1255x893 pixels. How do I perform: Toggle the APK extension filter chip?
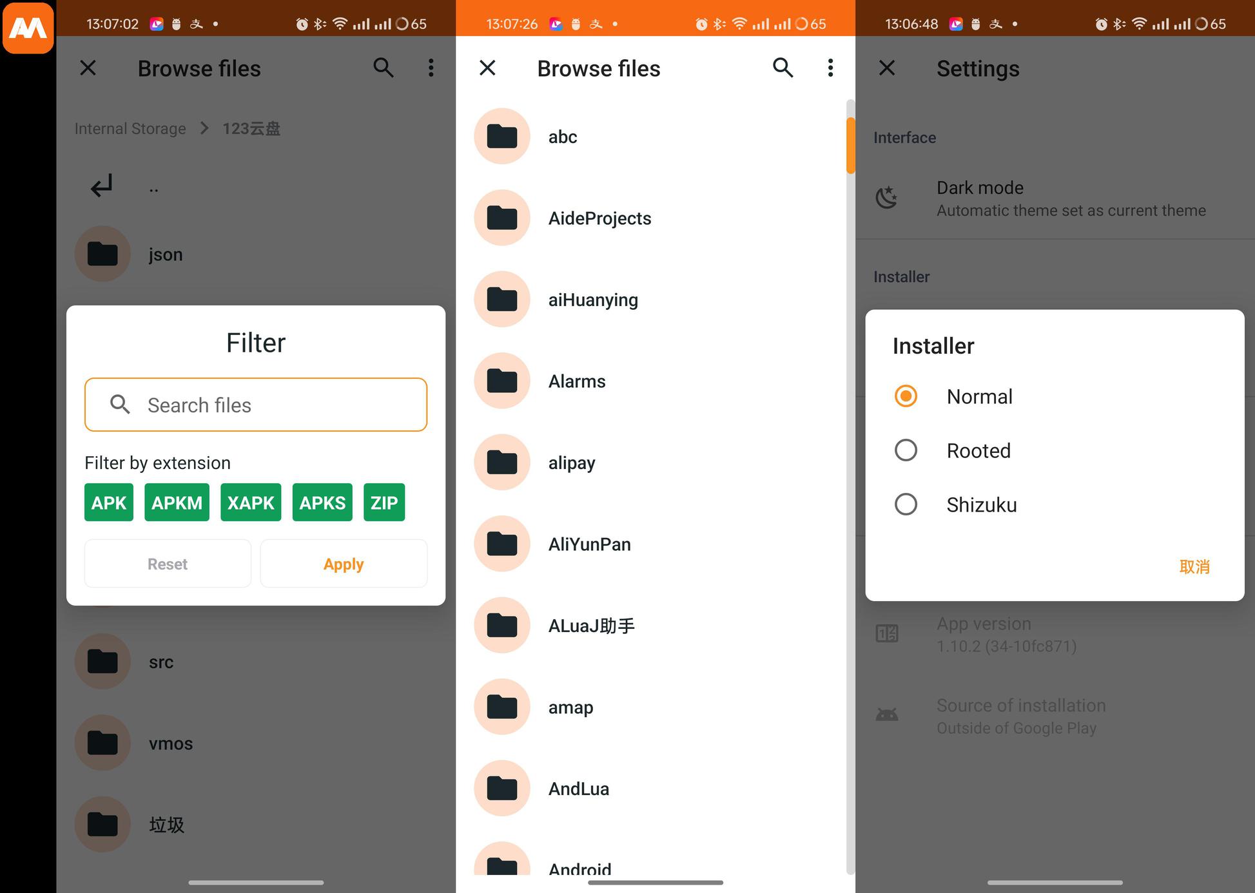point(109,503)
